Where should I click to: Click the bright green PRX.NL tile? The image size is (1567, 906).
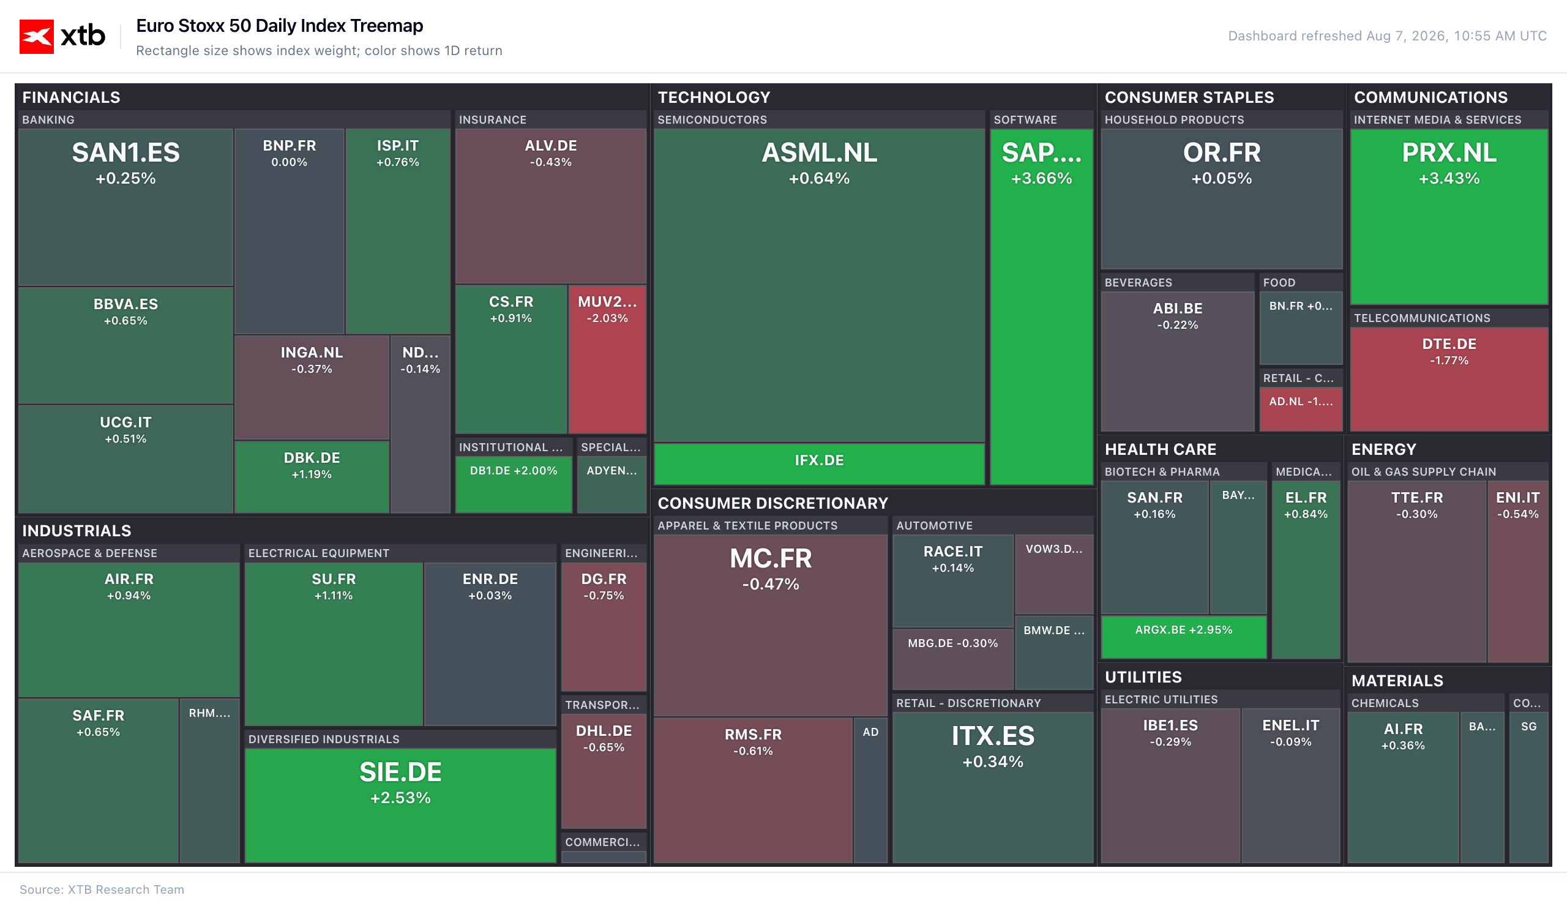[1449, 216]
